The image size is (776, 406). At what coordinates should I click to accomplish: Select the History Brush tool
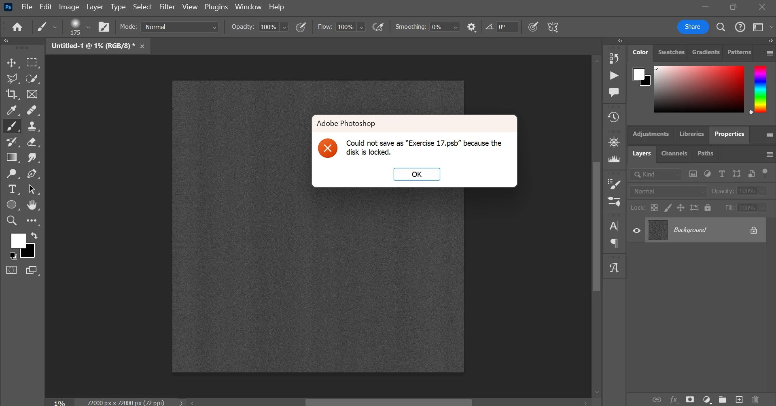click(12, 142)
